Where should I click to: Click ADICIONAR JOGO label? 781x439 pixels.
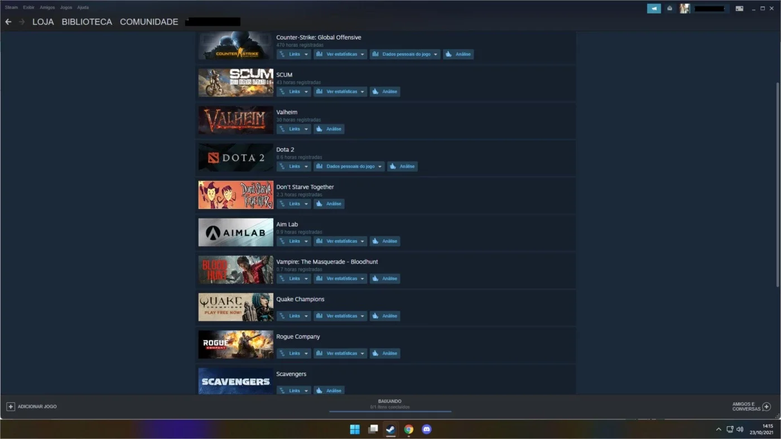37,407
